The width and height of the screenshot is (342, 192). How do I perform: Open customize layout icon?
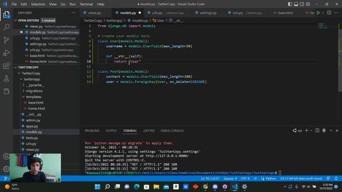tap(308, 4)
